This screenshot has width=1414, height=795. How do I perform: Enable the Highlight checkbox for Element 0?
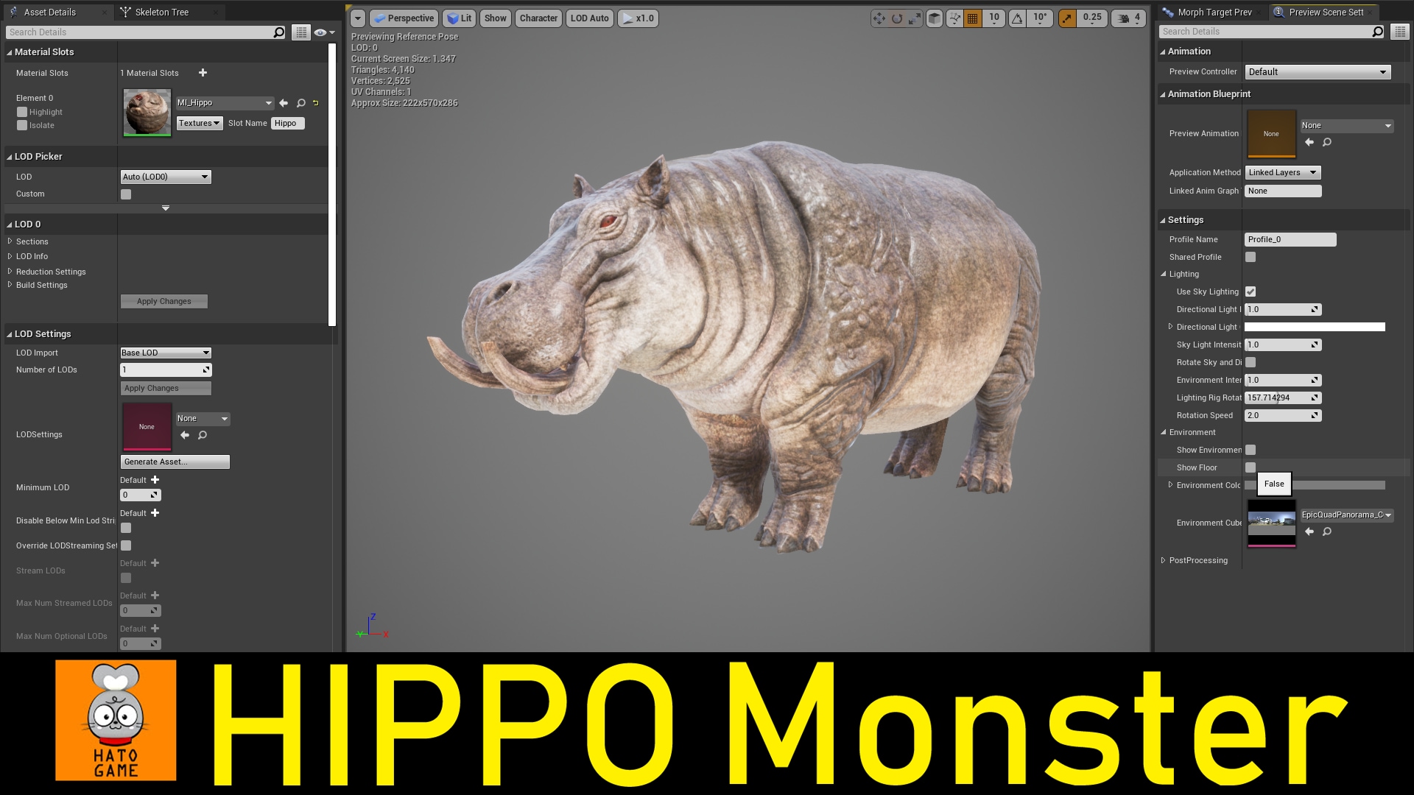22,112
